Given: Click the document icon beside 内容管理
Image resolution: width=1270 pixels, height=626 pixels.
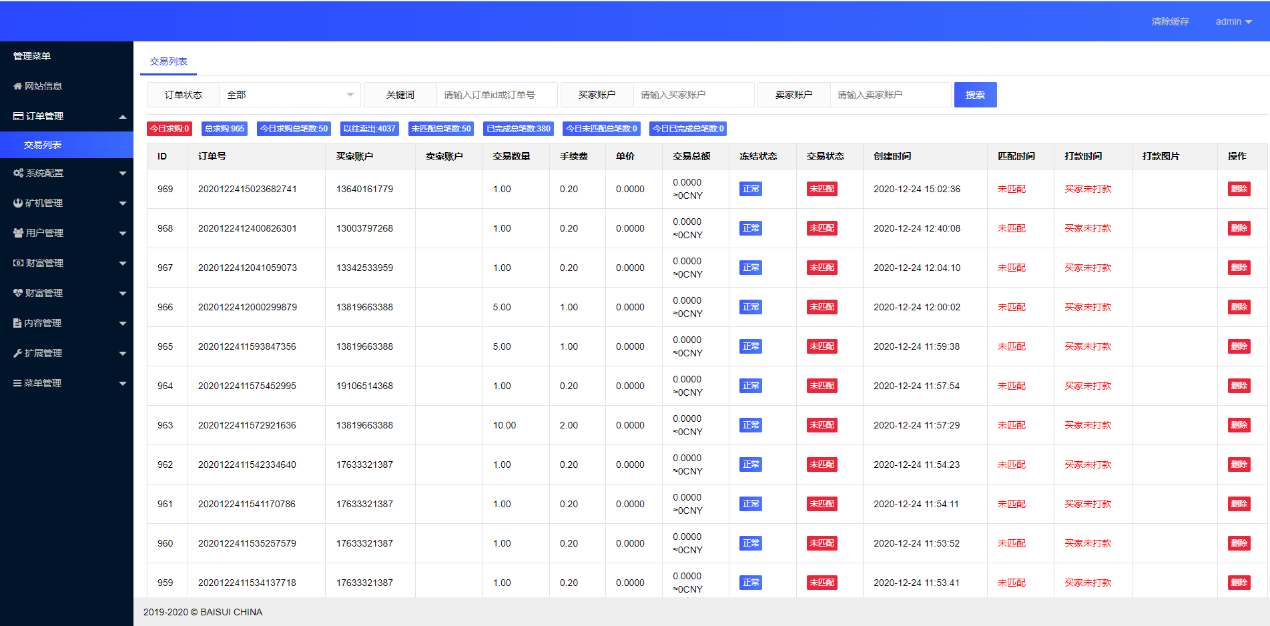Looking at the screenshot, I should pos(18,323).
